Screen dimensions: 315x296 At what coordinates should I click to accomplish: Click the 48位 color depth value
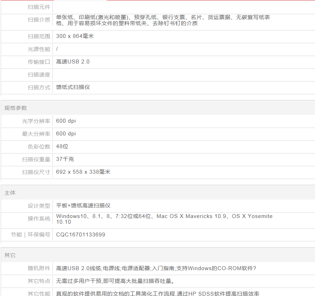[x=62, y=146]
